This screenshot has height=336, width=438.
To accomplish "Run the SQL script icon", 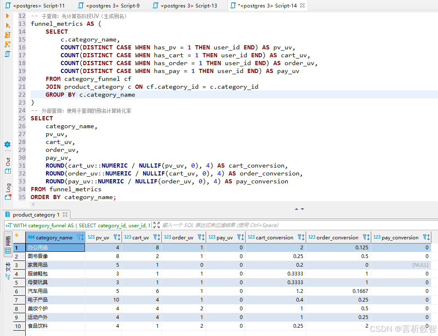I will pyautogui.click(x=7, y=35).
